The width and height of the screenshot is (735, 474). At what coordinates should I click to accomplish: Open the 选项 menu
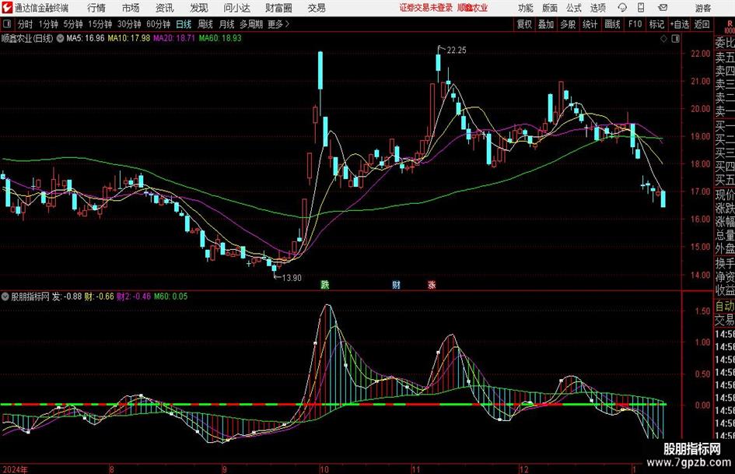coord(597,8)
